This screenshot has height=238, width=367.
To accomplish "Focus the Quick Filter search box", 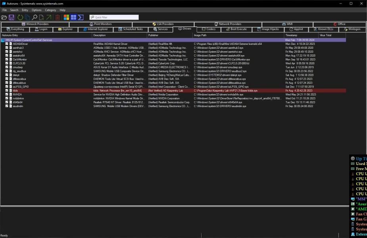I will (114, 17).
